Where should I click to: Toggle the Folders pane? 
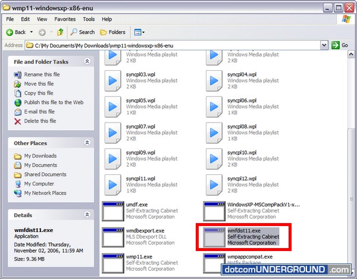pos(112,32)
